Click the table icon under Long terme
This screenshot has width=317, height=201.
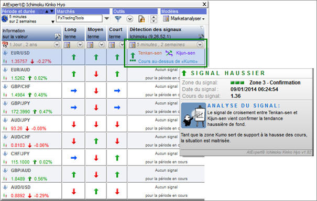67,45
